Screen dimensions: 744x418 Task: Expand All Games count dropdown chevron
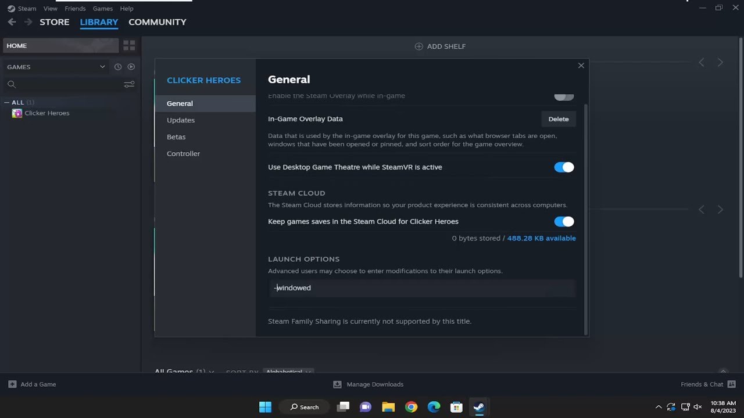211,372
